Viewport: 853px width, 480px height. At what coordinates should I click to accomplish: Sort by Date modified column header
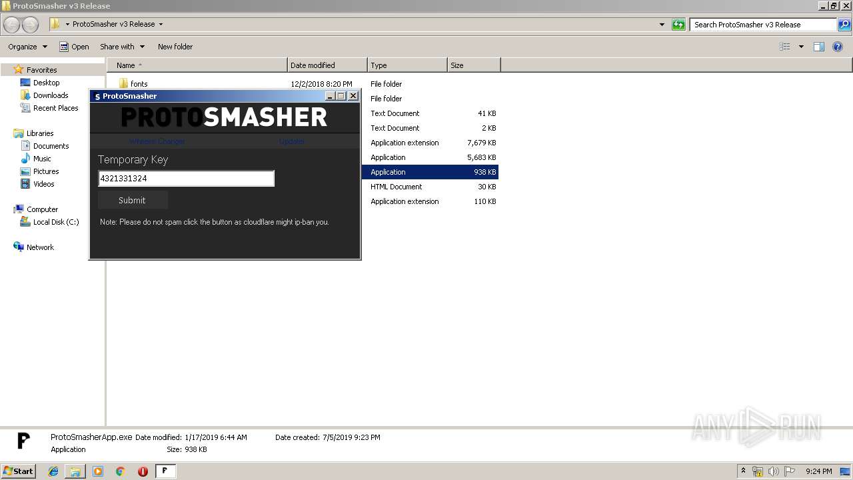(327, 65)
